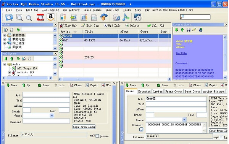Click the plain magnifier toolbar icon

click(29, 18)
